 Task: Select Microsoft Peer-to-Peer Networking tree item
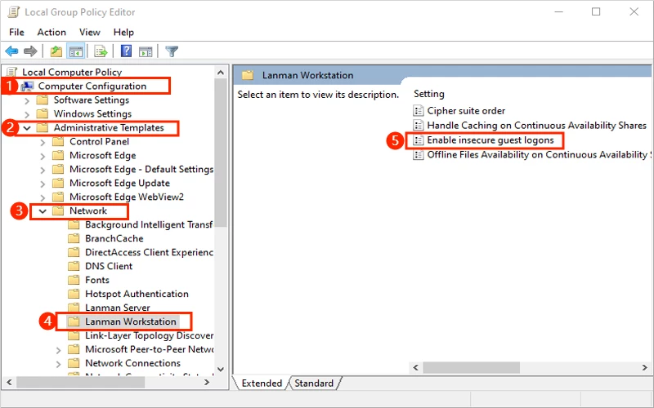(x=149, y=349)
